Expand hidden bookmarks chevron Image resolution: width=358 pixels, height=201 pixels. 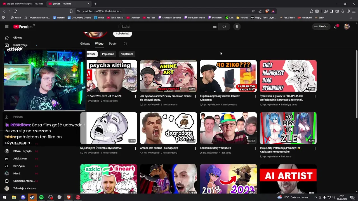(x=351, y=18)
